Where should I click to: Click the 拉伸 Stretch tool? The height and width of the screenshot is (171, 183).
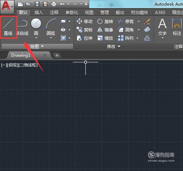coord(84,38)
